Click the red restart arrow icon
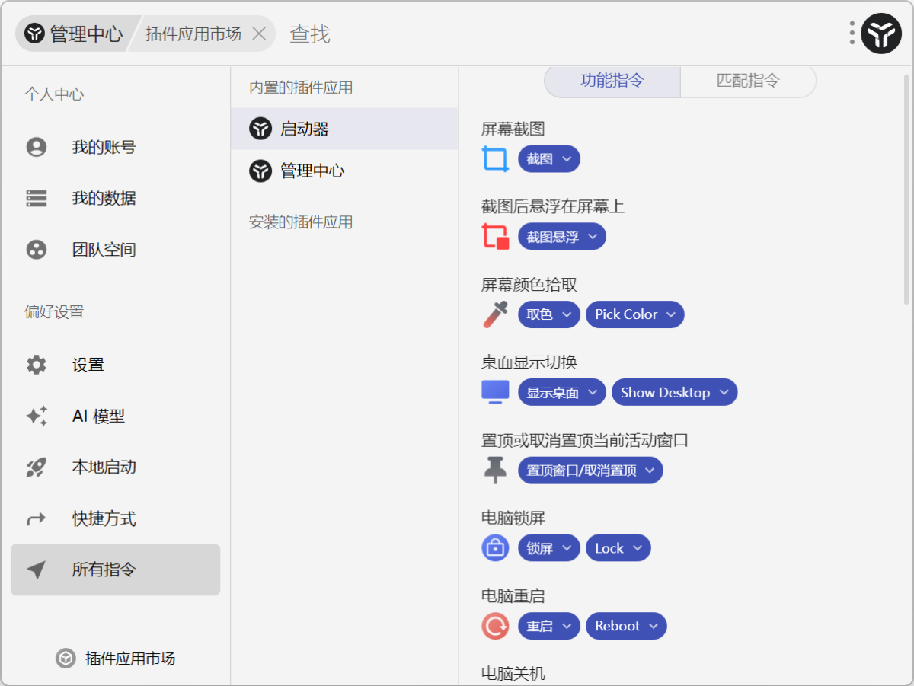The image size is (914, 686). click(x=494, y=625)
